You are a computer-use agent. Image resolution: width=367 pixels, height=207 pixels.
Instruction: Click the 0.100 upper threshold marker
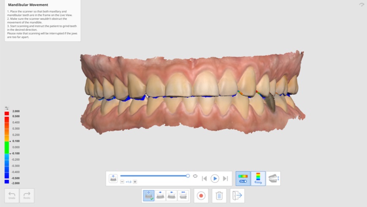pos(10,141)
